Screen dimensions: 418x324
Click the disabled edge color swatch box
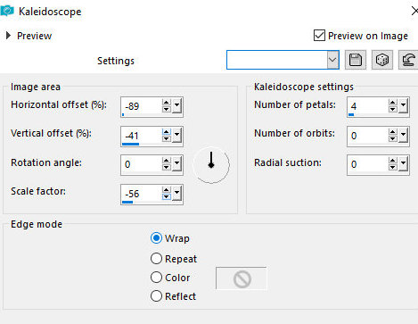point(242,278)
